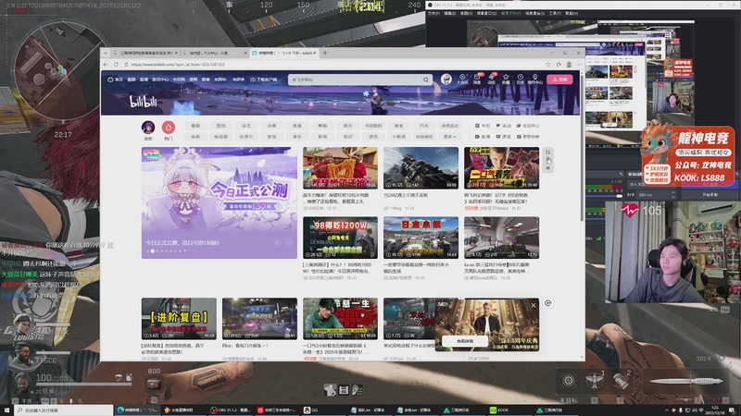Click the bilibili URL address bar
Image resolution: width=741 pixels, height=416 pixels.
pos(331,64)
